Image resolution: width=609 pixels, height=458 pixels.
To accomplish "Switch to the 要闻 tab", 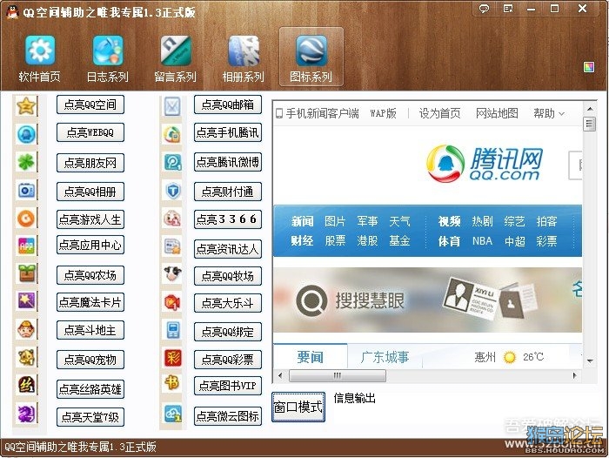I will pyautogui.click(x=310, y=357).
